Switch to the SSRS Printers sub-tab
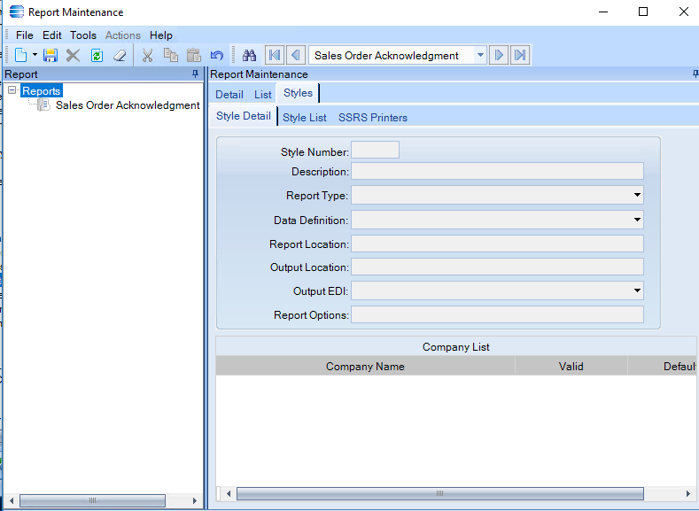The image size is (699, 511). (373, 118)
